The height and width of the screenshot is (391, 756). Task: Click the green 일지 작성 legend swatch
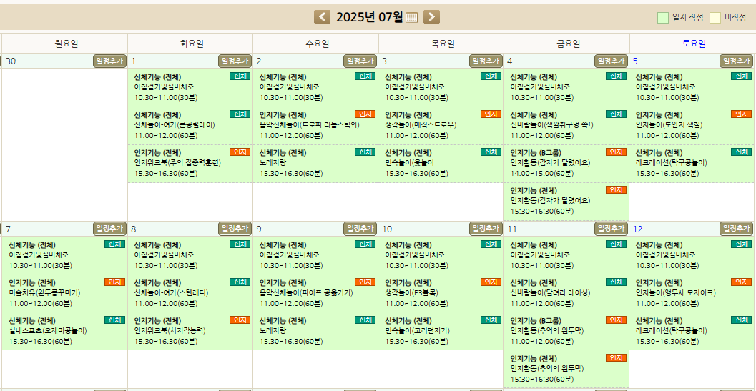point(663,18)
